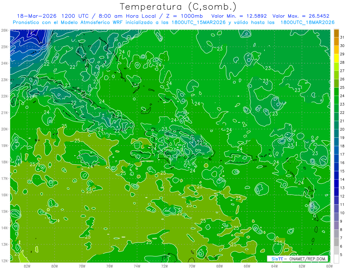Image resolution: width=350 pixels, height=270 pixels.
Task: Click the "80W" longitude axis label
Action: [55, 266]
